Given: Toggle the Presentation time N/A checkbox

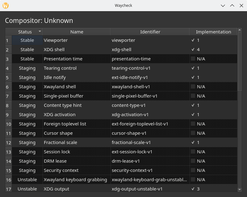Looking at the screenshot, I should (193, 59).
